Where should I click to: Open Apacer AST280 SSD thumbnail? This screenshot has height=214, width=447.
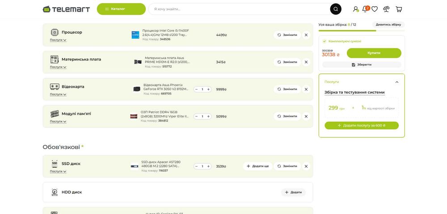point(135,166)
